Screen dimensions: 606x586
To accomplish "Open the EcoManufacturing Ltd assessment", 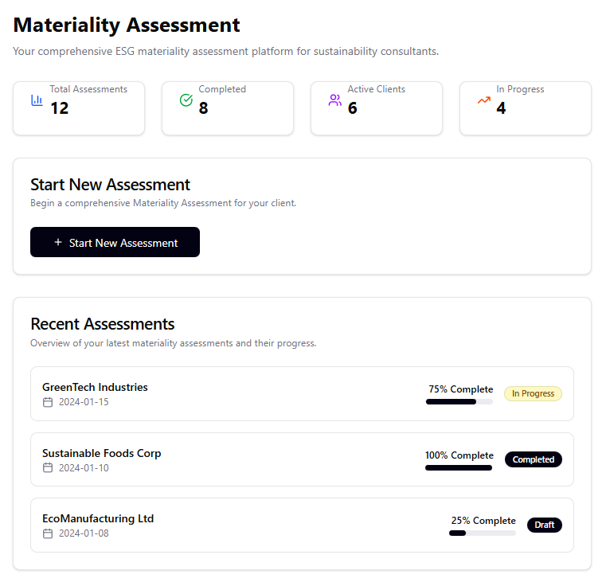I will click(x=98, y=518).
